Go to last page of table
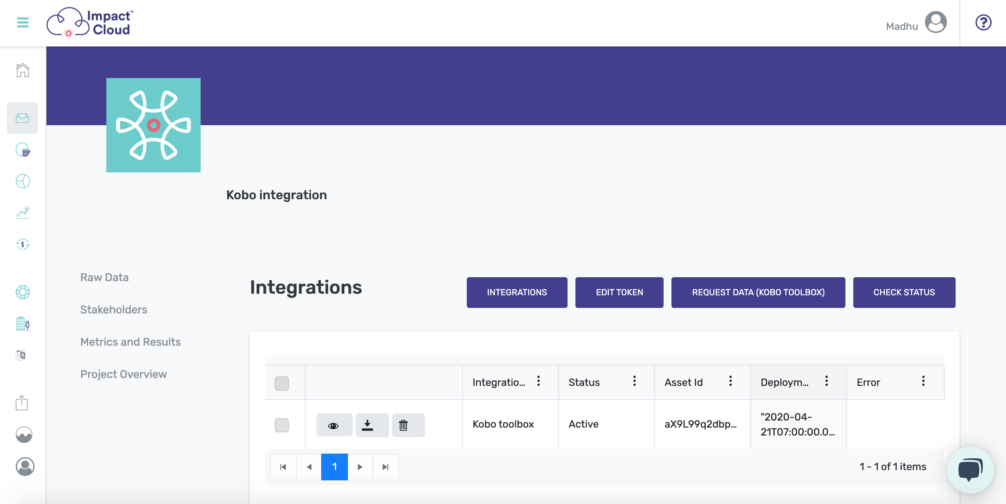 click(386, 467)
